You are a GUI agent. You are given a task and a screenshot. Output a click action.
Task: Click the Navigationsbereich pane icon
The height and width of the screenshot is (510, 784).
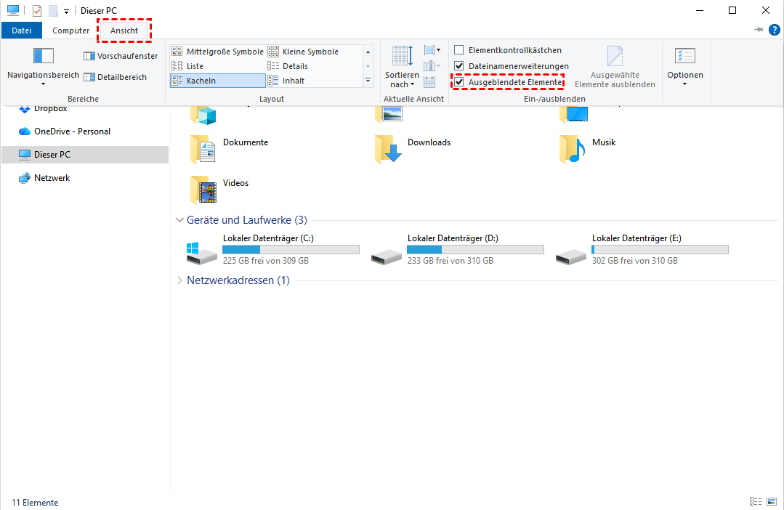point(43,57)
